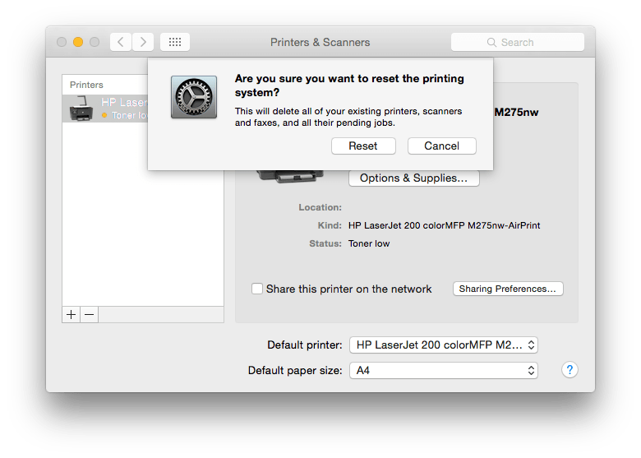
Task: Select the HP Laser printer row
Action: click(105, 109)
